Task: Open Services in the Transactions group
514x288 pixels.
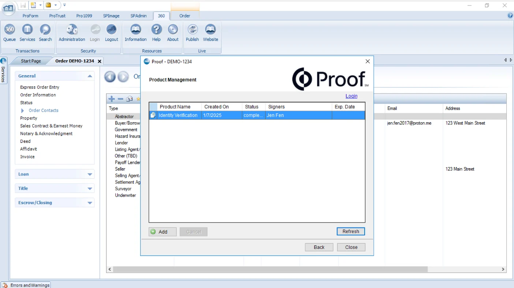Action: point(27,33)
